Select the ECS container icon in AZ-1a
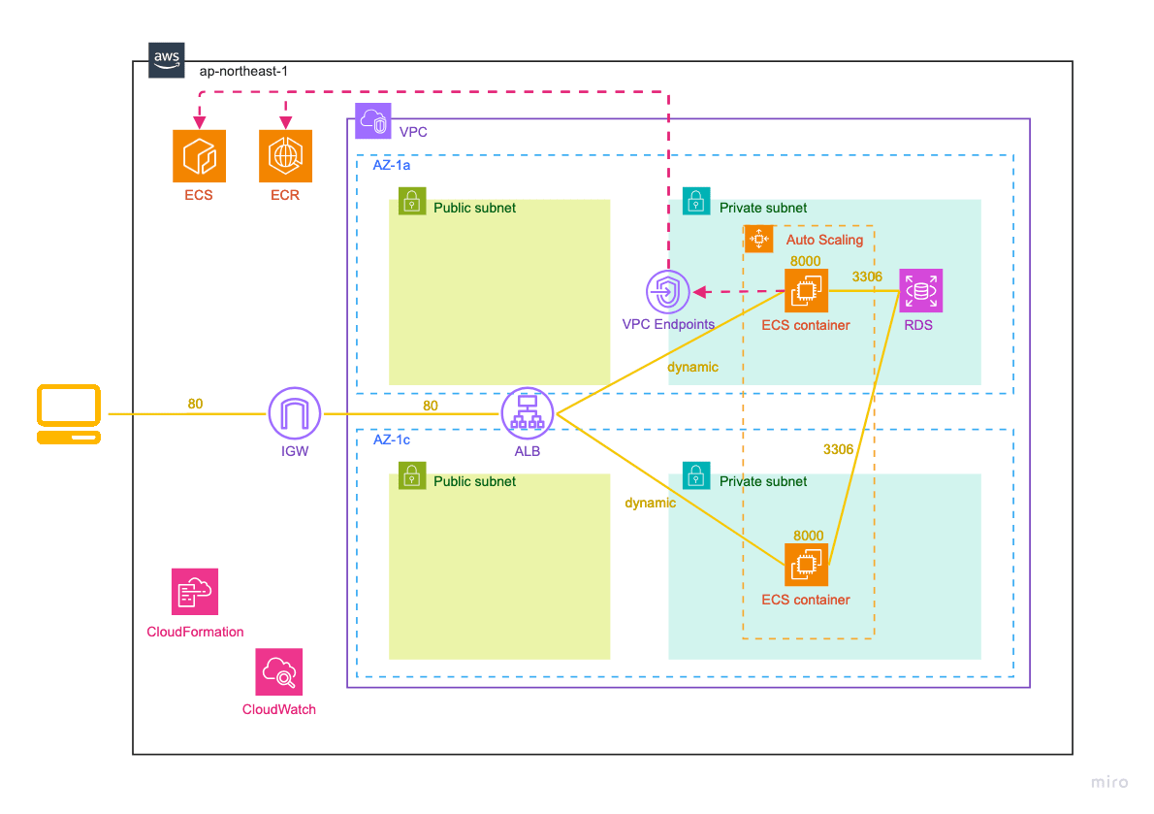Viewport: 1154px width, 814px height. [x=806, y=291]
